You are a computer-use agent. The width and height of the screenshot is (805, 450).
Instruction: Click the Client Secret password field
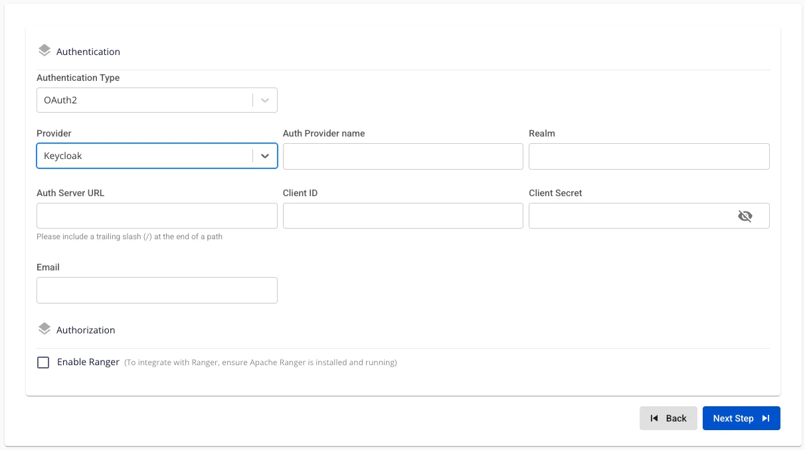point(649,216)
